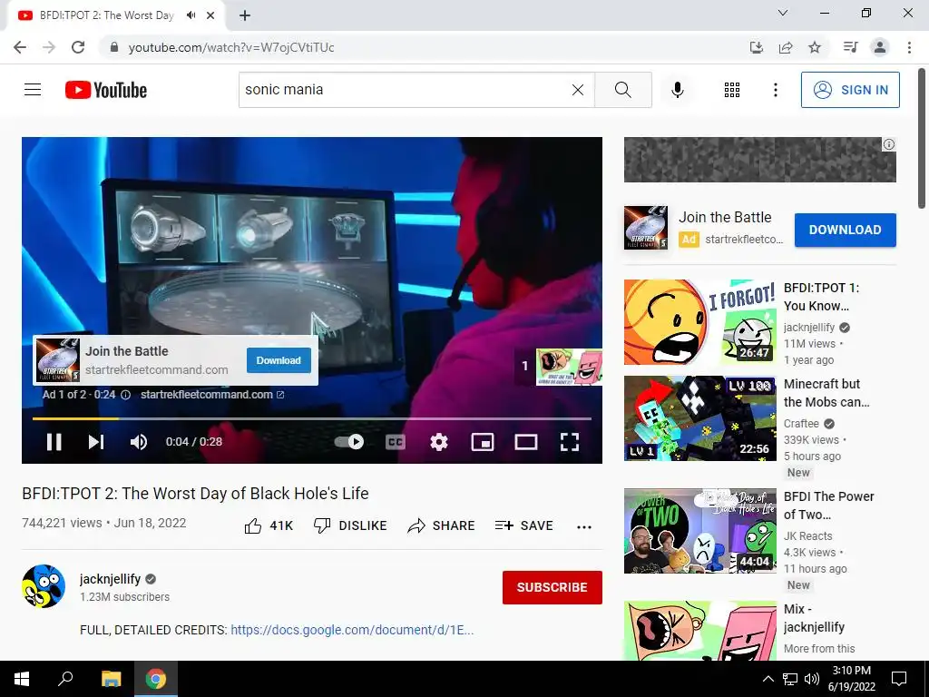Viewport: 929px width, 697px height.
Task: Open ad info icon on banner ad
Action: click(x=889, y=144)
